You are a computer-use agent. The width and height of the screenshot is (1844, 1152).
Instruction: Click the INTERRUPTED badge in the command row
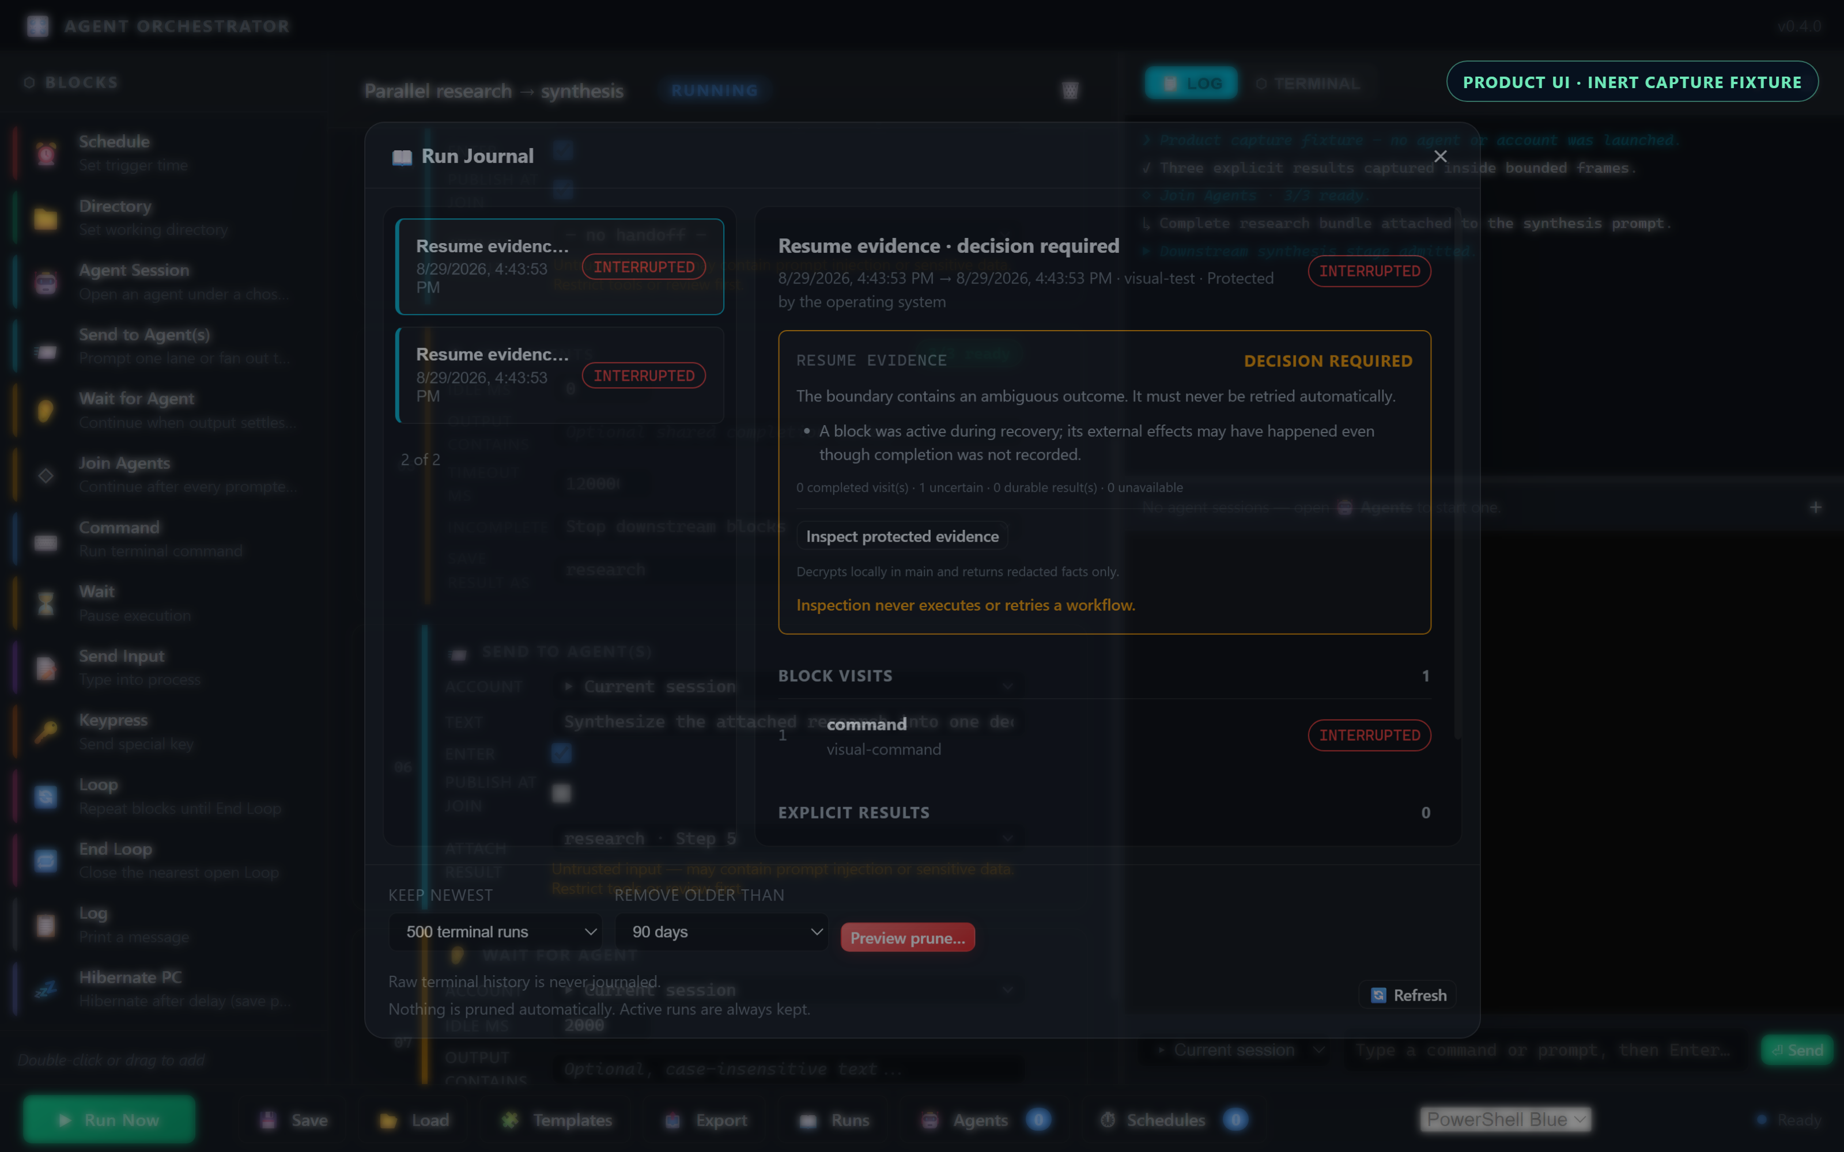[x=1369, y=735]
